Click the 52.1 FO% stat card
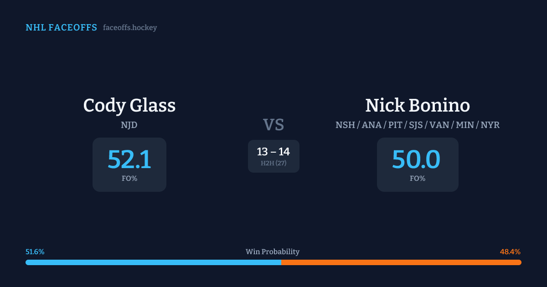This screenshot has height=287, width=547. (x=129, y=164)
